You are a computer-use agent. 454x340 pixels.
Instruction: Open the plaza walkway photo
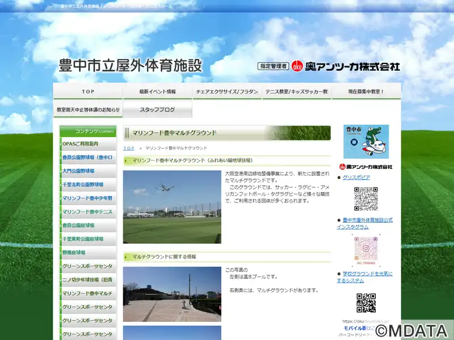pyautogui.click(x=172, y=294)
